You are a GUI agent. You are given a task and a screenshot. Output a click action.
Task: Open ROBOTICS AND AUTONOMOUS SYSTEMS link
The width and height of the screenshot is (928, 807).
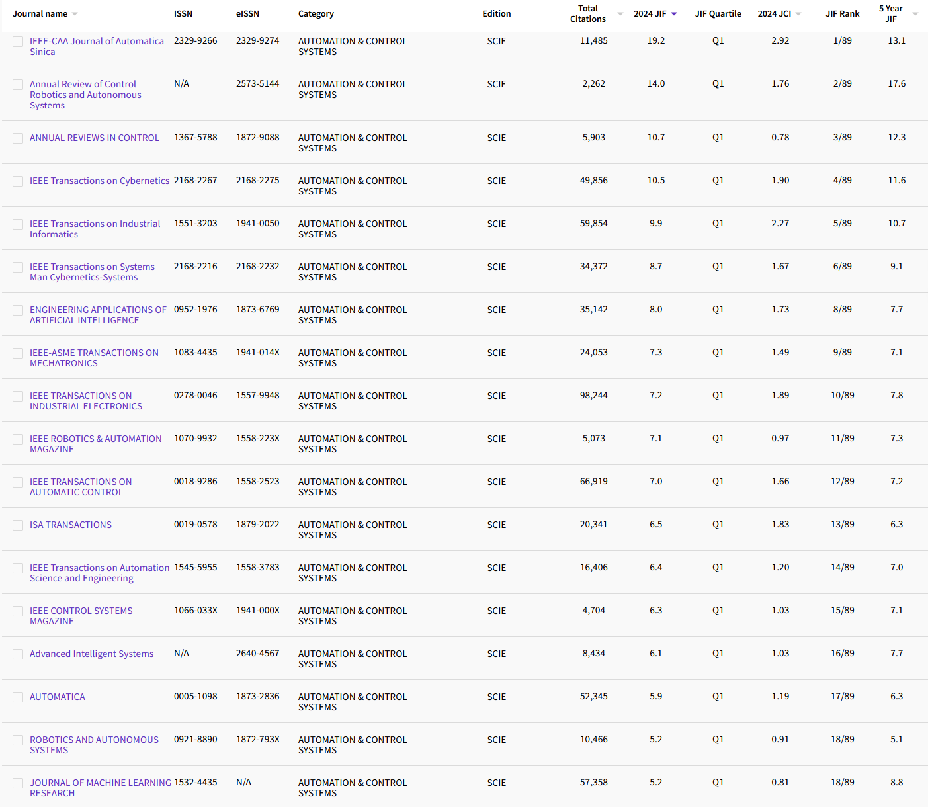[94, 745]
